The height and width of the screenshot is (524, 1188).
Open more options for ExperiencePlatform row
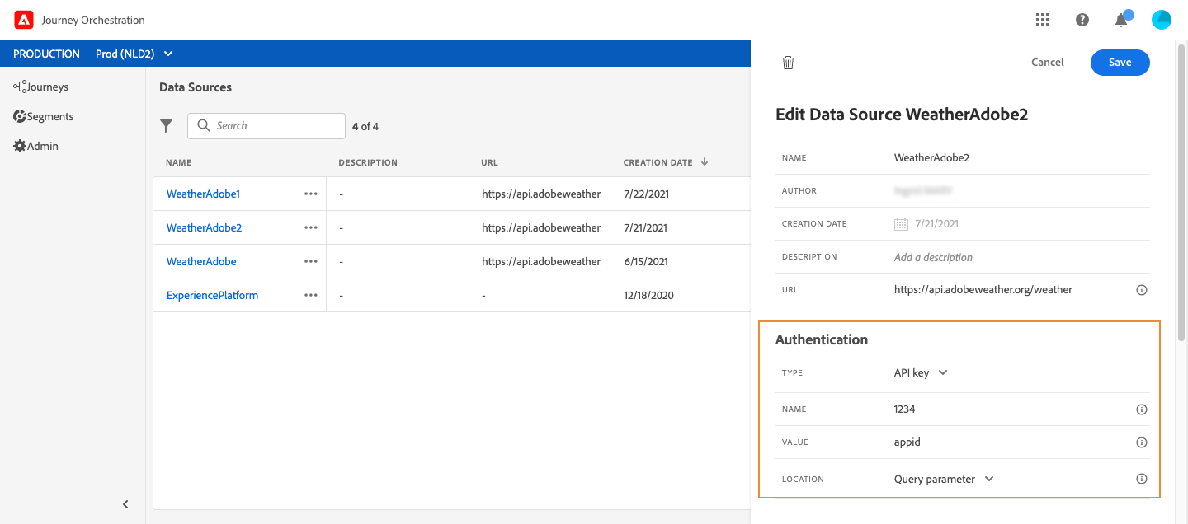[x=311, y=295]
